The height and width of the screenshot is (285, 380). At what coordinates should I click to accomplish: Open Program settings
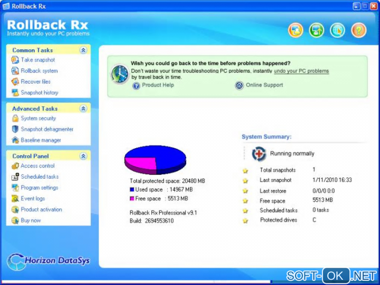tap(39, 187)
